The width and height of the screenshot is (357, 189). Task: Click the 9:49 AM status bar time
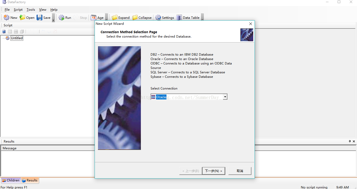(342, 187)
